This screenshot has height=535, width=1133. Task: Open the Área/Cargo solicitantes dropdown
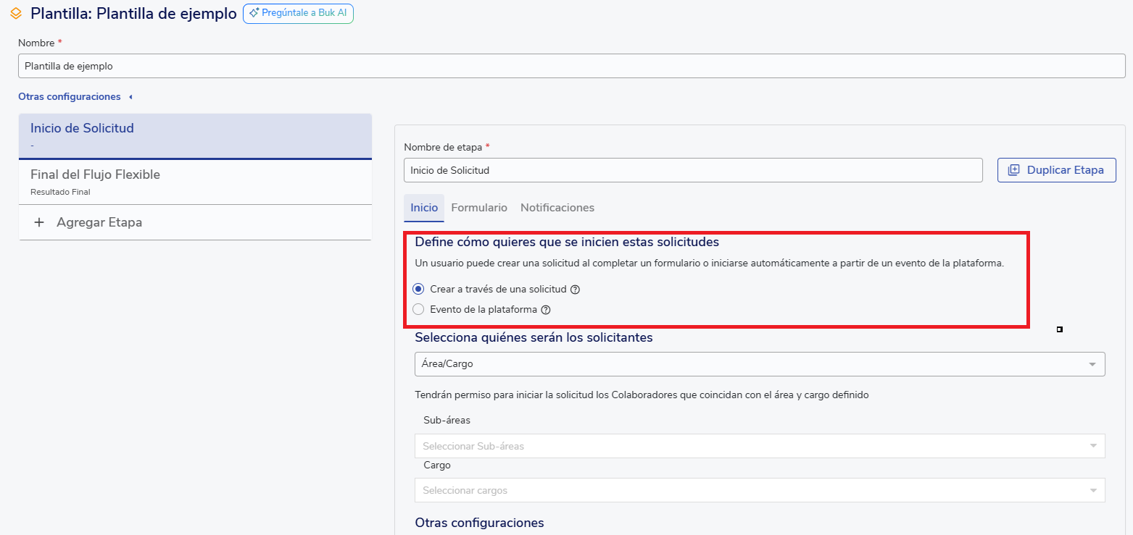[759, 364]
